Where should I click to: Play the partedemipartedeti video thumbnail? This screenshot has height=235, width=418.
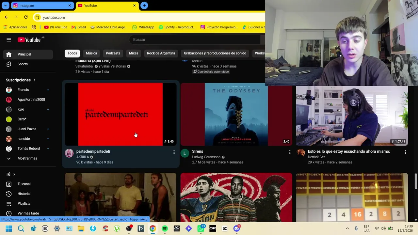[x=121, y=114]
